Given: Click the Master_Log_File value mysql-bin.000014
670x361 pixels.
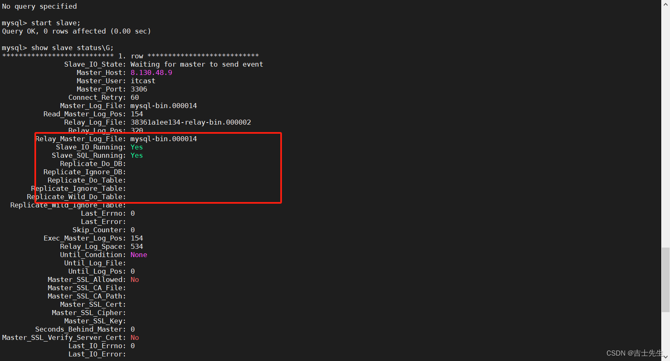Looking at the screenshot, I should click(x=164, y=106).
